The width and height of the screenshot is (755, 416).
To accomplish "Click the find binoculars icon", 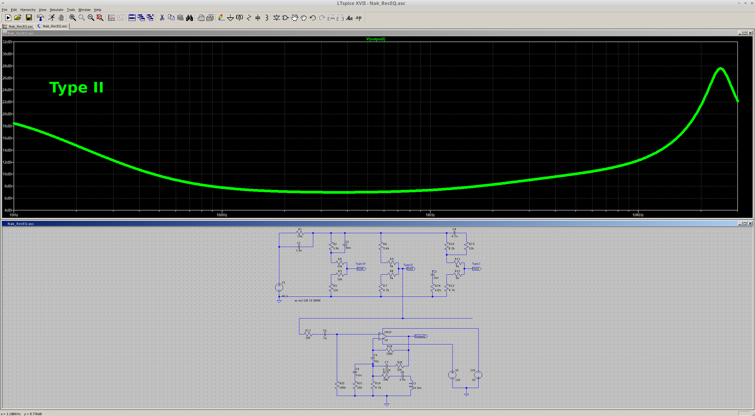I will (x=190, y=18).
